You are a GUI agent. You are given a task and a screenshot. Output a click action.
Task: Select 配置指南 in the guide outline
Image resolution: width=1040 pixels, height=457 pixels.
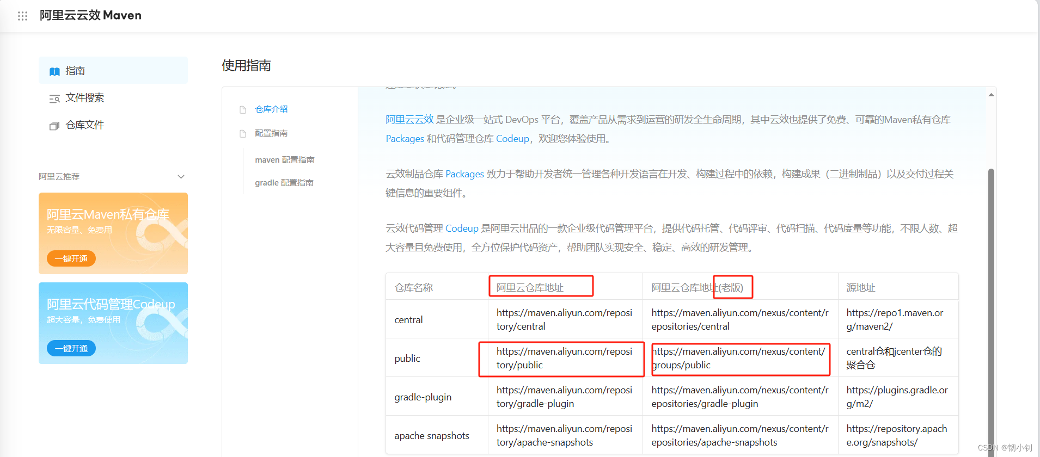(271, 133)
